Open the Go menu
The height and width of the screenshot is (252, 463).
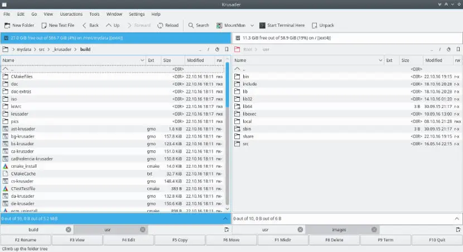[x=34, y=14]
